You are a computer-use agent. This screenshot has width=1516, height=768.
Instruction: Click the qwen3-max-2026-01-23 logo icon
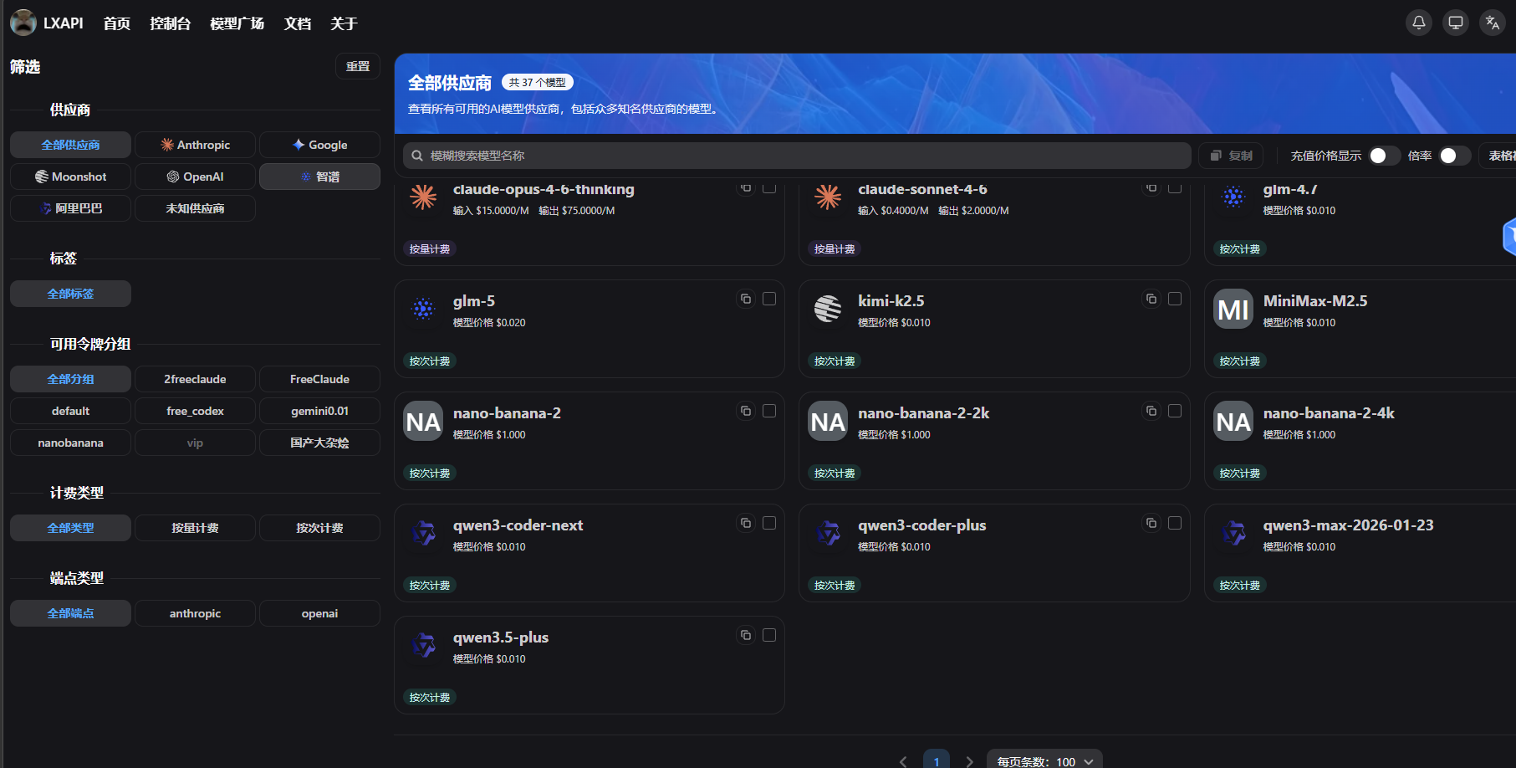pyautogui.click(x=1233, y=534)
